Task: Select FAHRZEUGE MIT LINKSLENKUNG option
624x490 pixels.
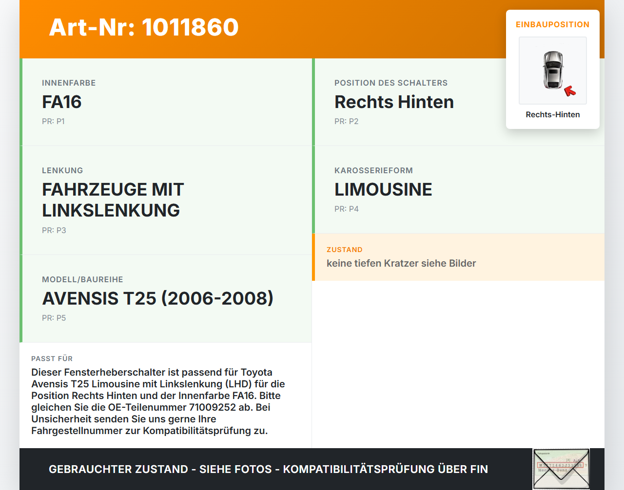Action: (x=113, y=200)
